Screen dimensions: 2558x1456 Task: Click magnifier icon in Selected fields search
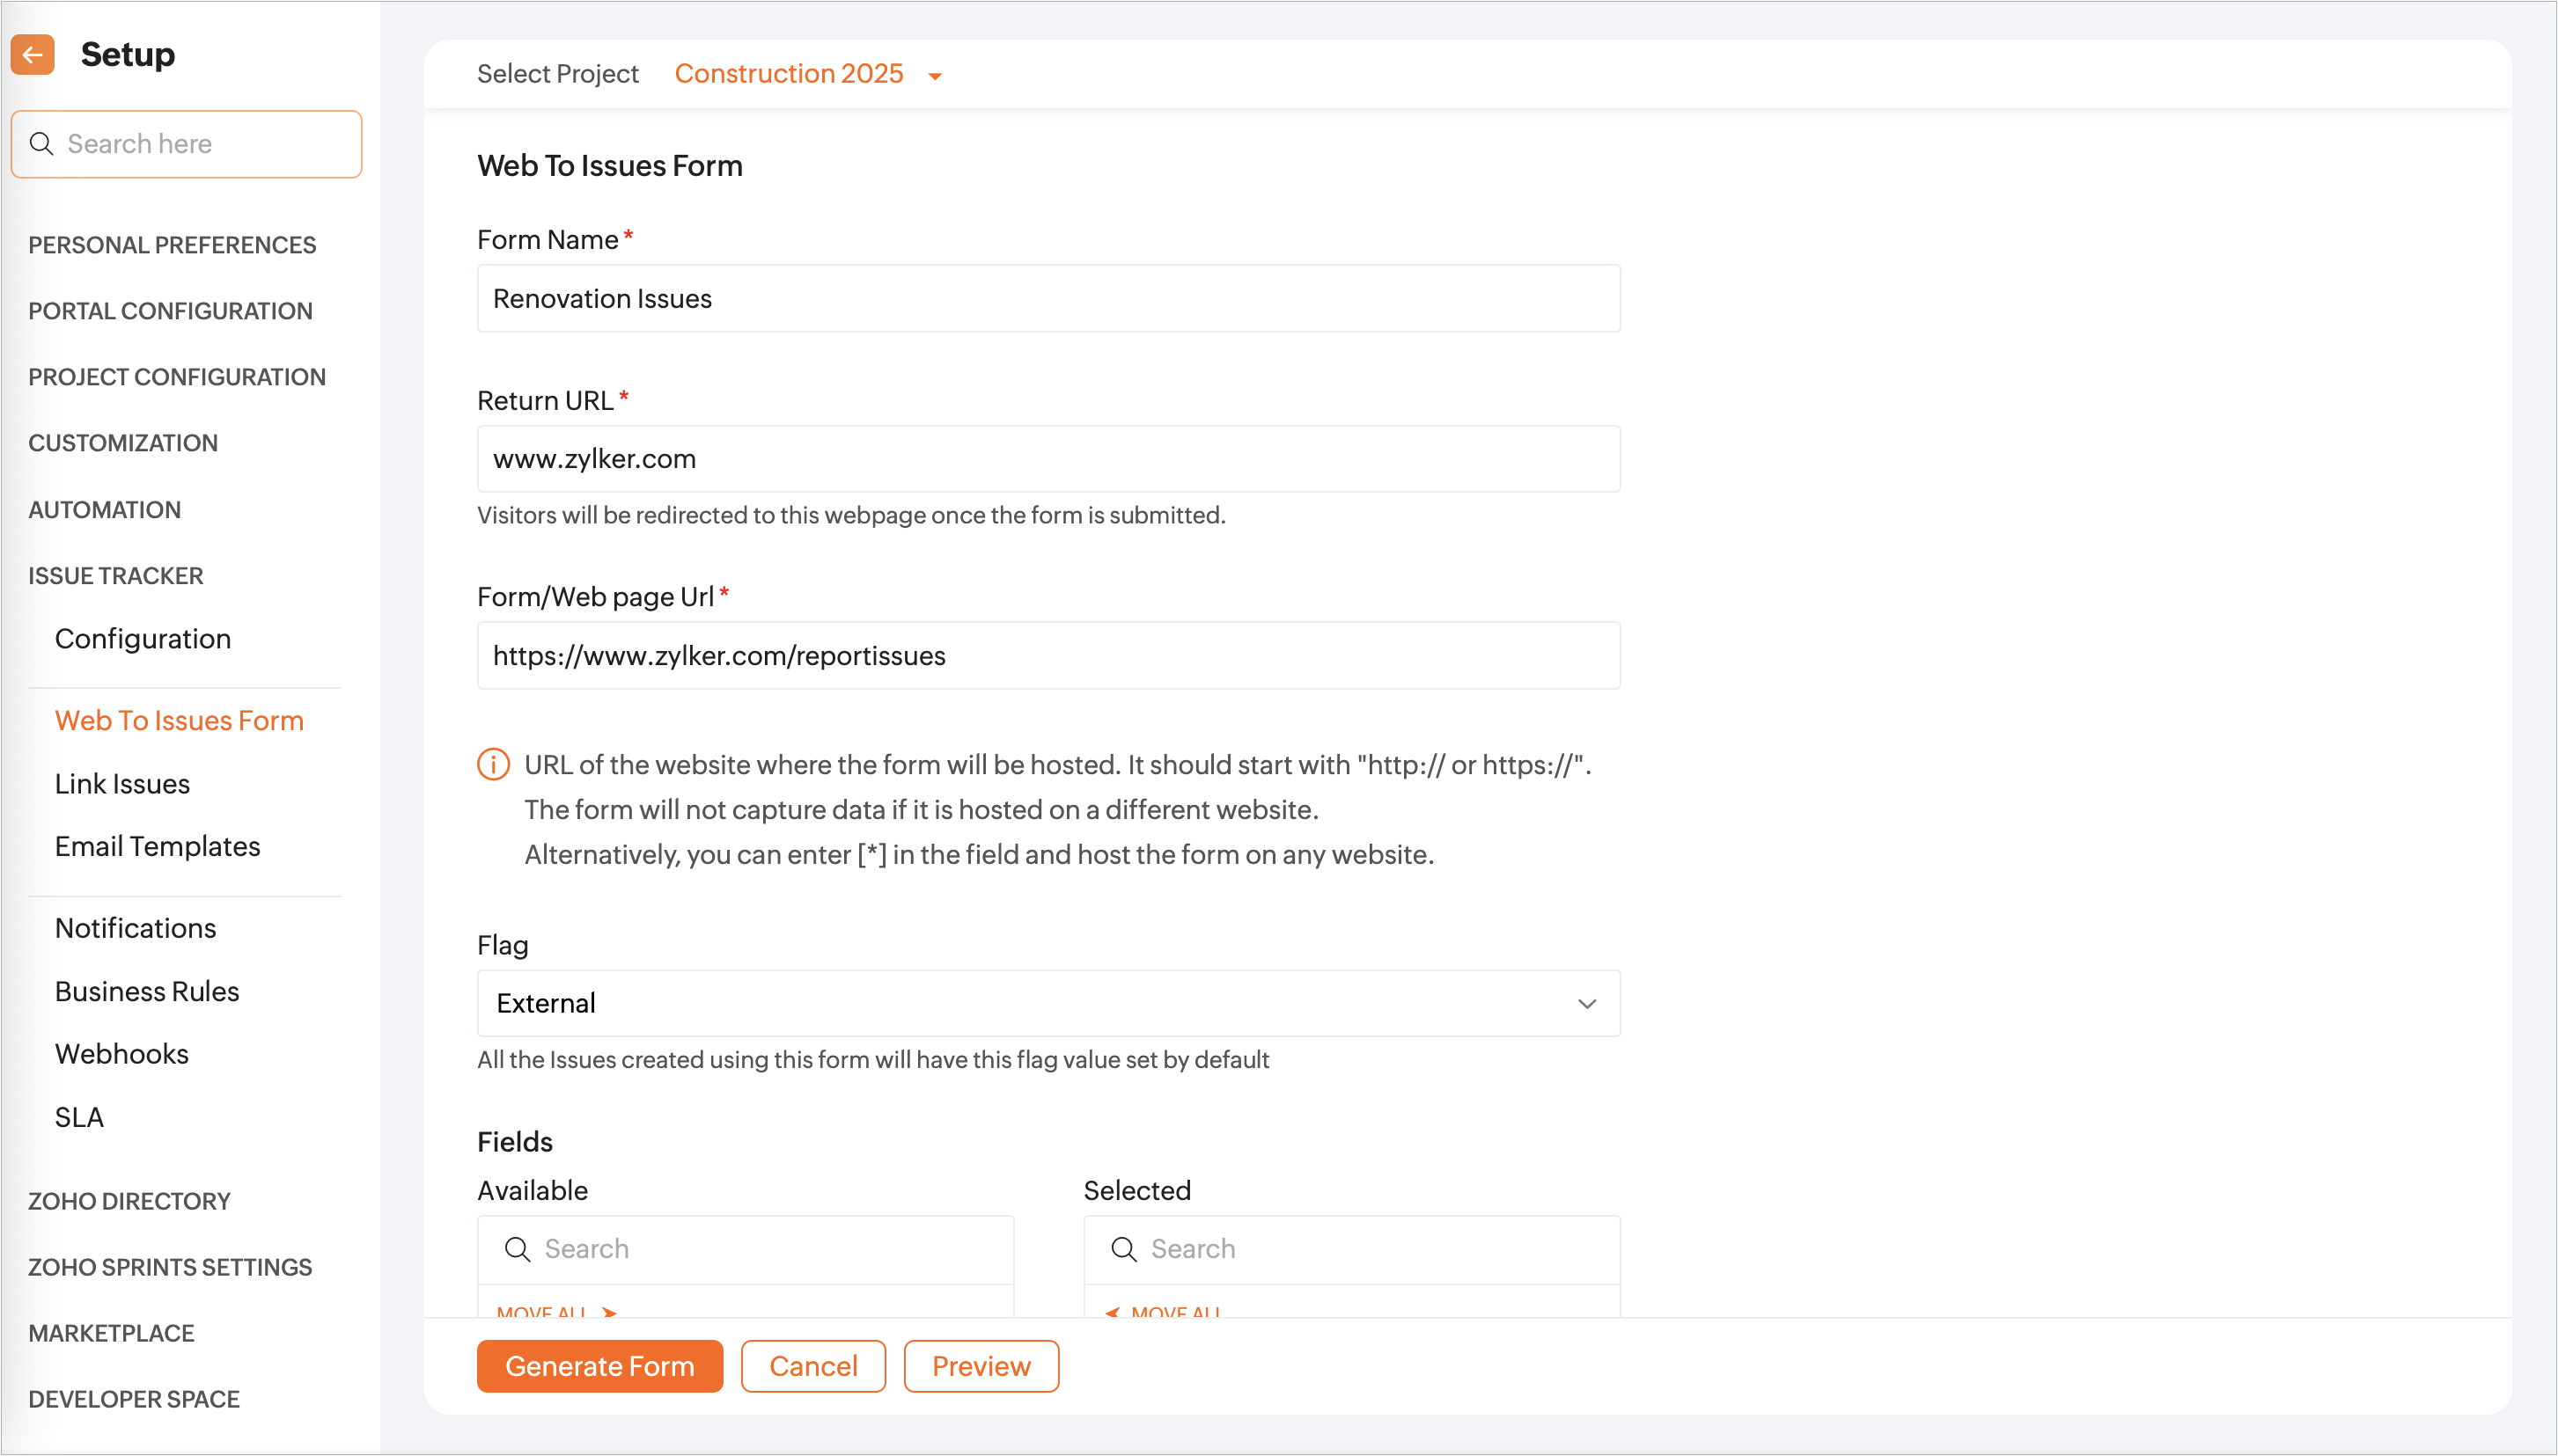tap(1123, 1249)
